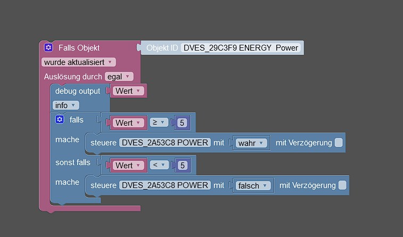The height and width of the screenshot is (237, 403).
Task: Enable mit Verzögerung checkbox in falsch row
Action: point(342,185)
